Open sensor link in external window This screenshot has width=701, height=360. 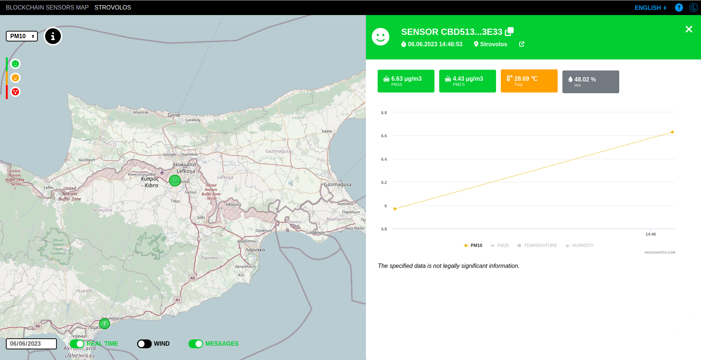coord(522,44)
